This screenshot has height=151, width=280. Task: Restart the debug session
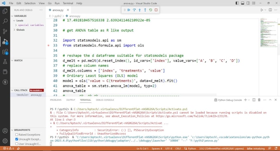pos(151,10)
